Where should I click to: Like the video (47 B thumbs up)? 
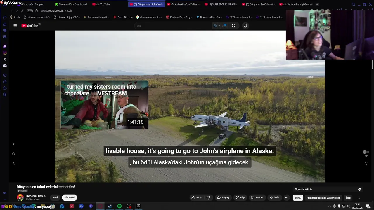[196, 197]
